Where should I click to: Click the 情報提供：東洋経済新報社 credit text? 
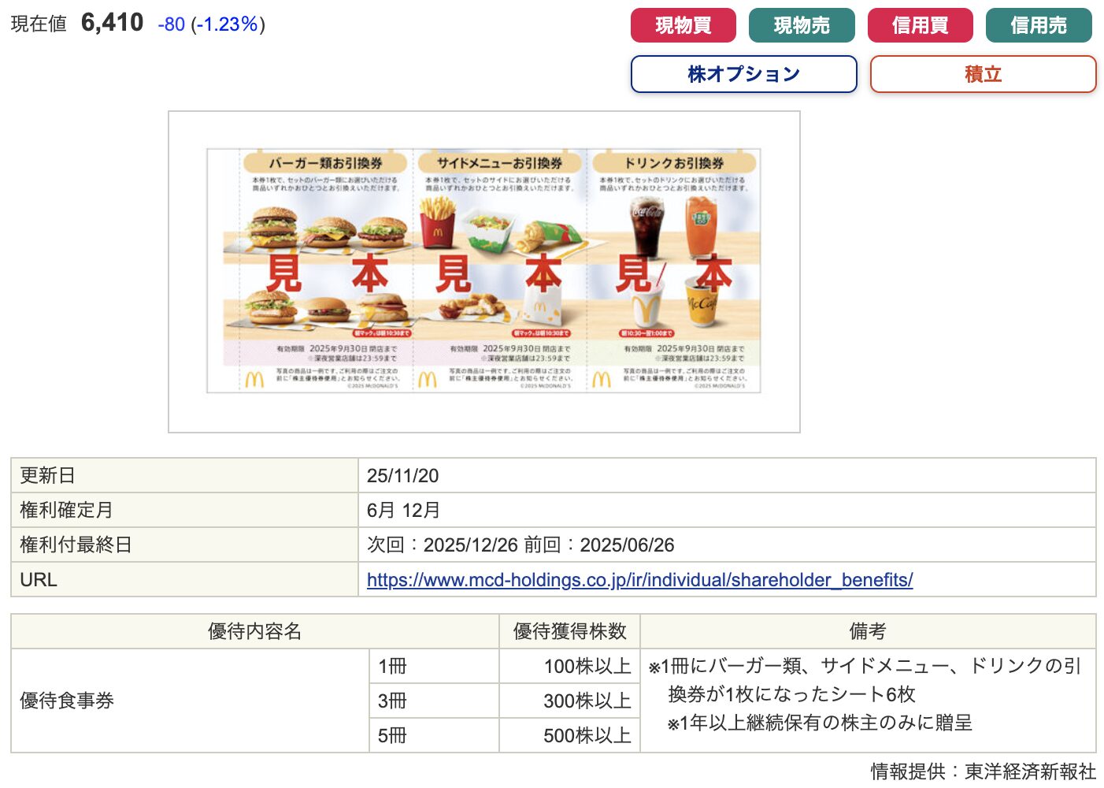click(983, 771)
